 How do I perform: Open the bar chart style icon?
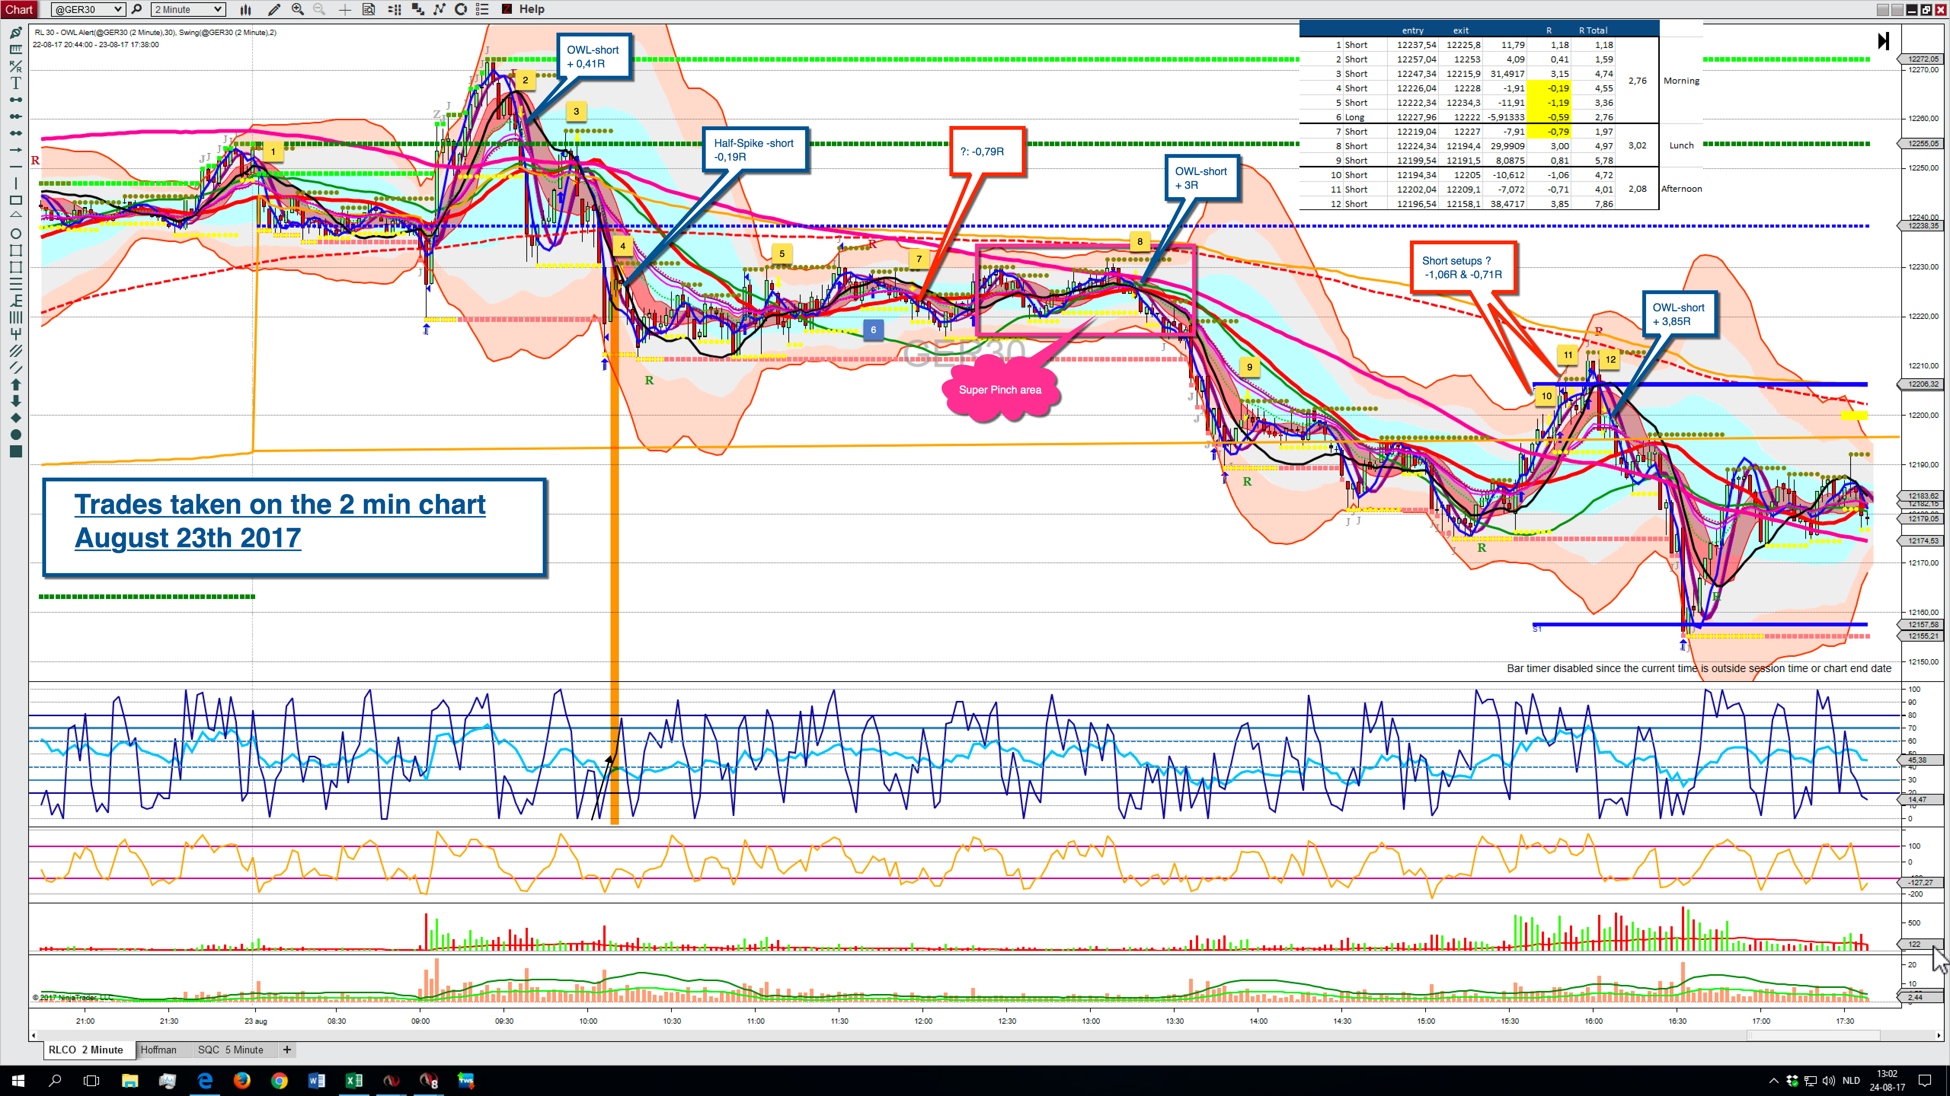coord(245,9)
